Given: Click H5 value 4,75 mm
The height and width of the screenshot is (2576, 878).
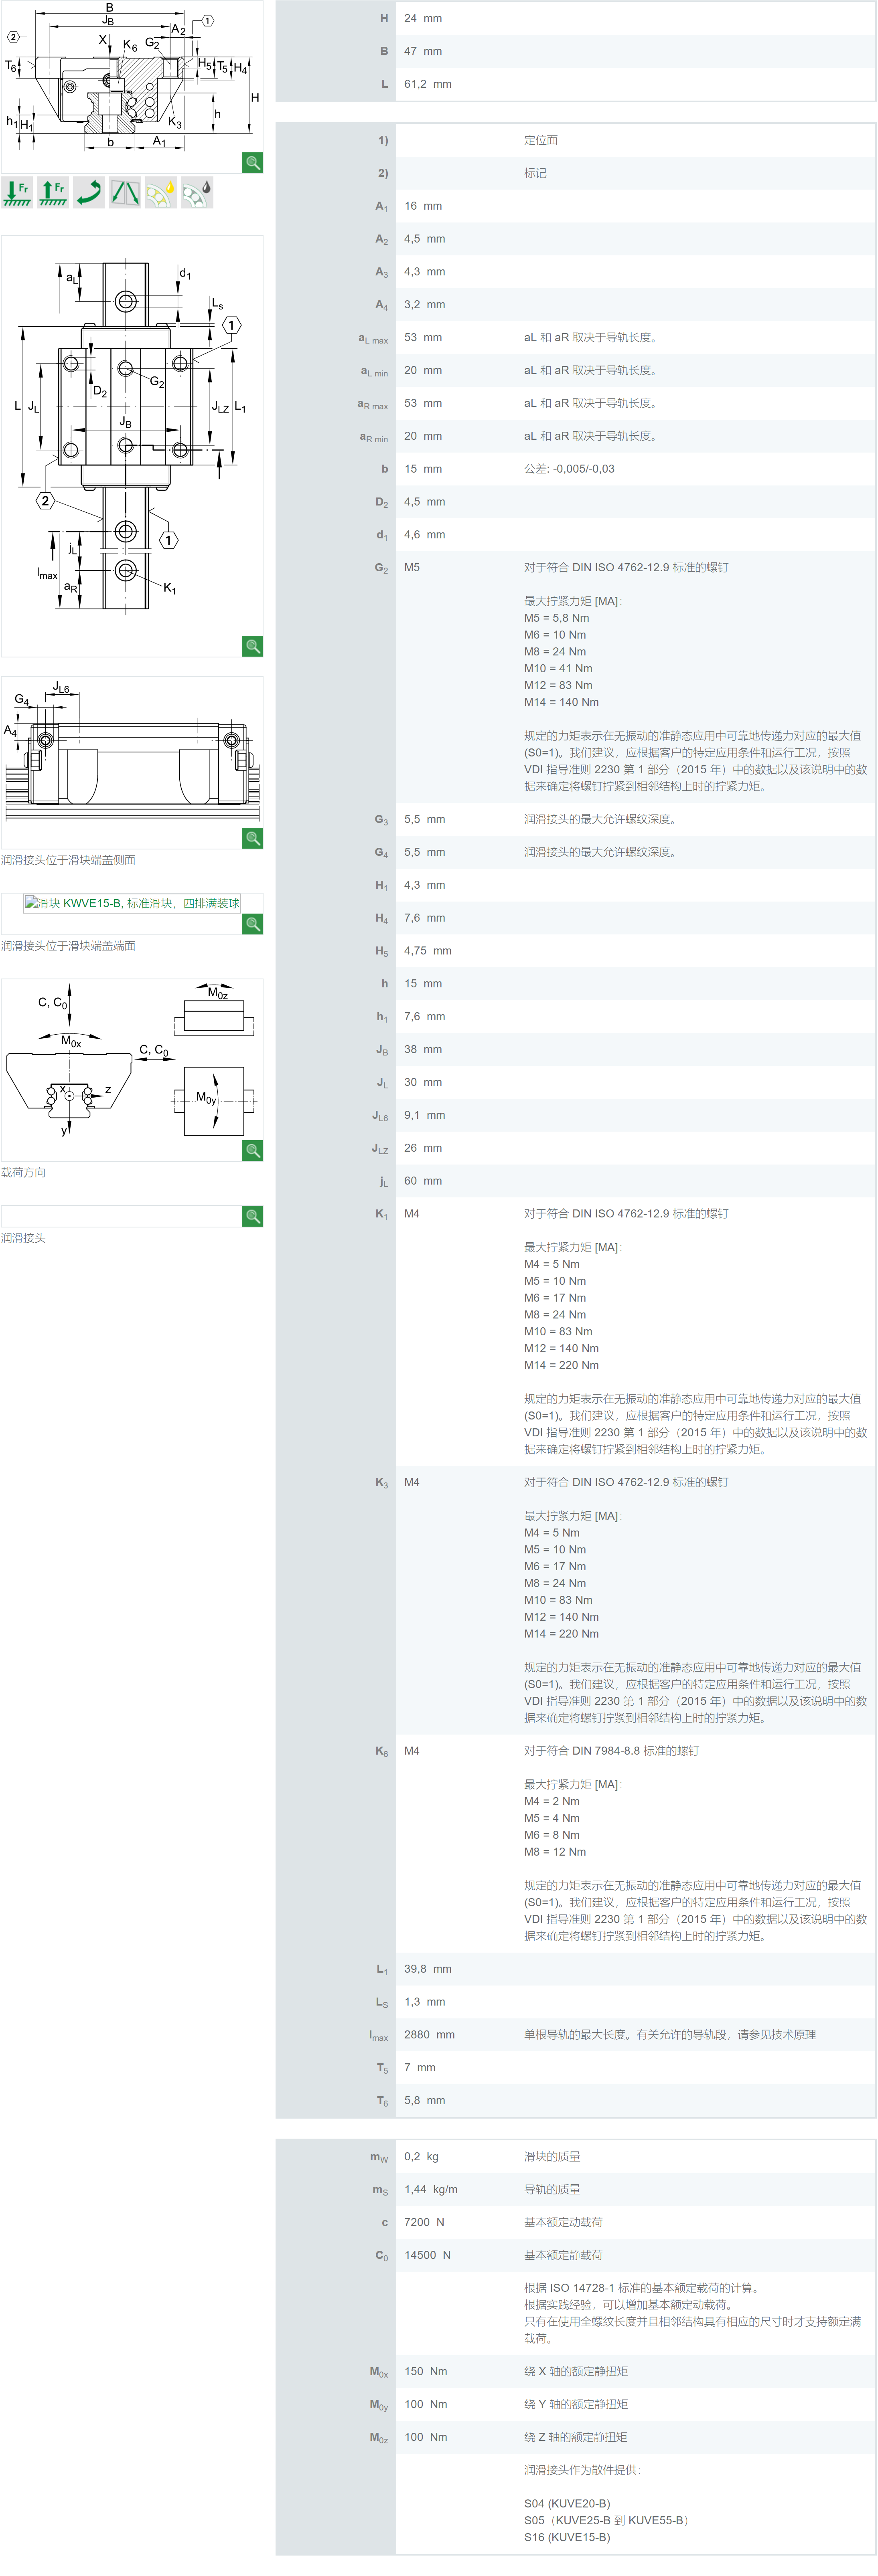Looking at the screenshot, I should click(428, 951).
